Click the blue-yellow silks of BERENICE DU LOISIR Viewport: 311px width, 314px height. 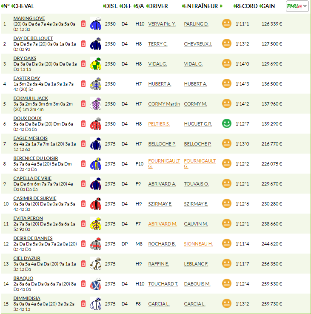[x=96, y=164]
